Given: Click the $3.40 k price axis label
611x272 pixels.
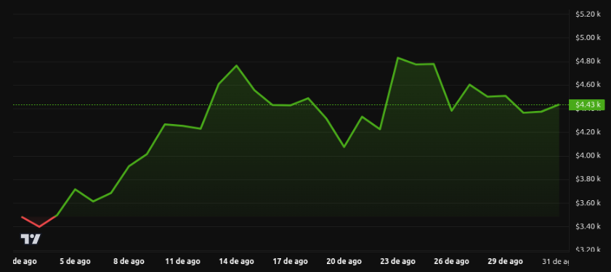Looking at the screenshot, I should [588, 227].
